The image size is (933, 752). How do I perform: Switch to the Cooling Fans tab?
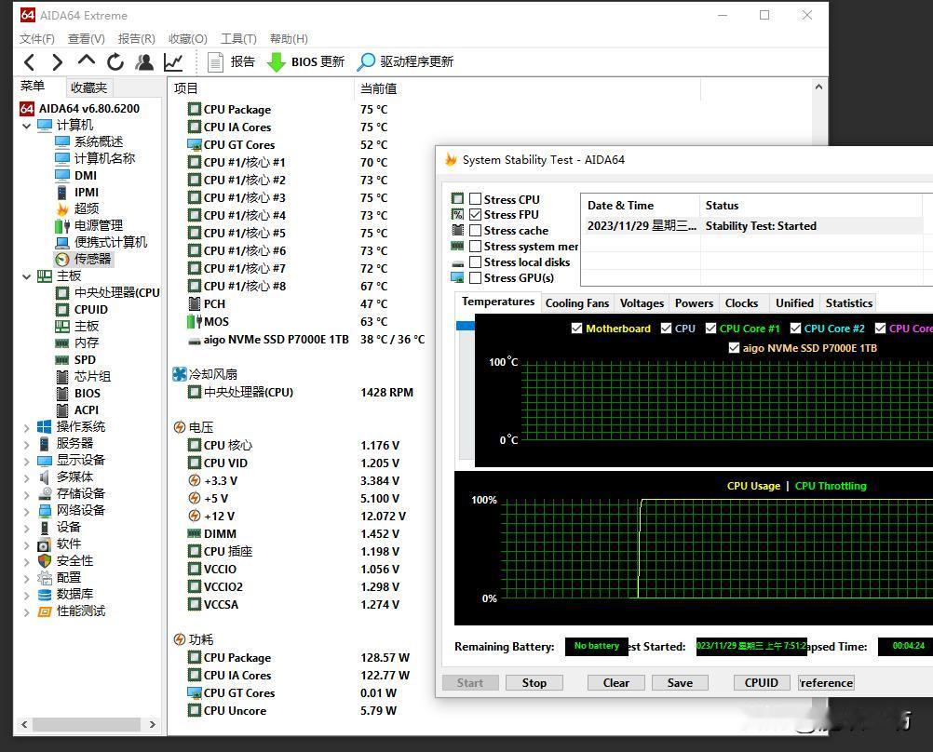click(577, 303)
